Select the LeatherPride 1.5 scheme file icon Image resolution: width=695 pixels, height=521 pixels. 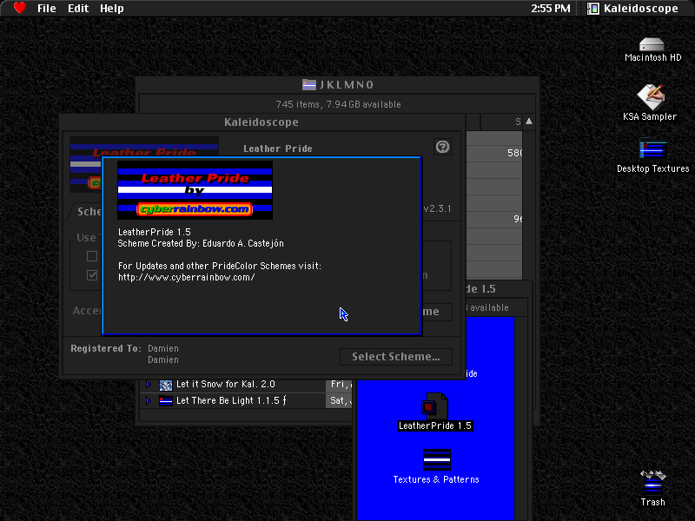434,406
